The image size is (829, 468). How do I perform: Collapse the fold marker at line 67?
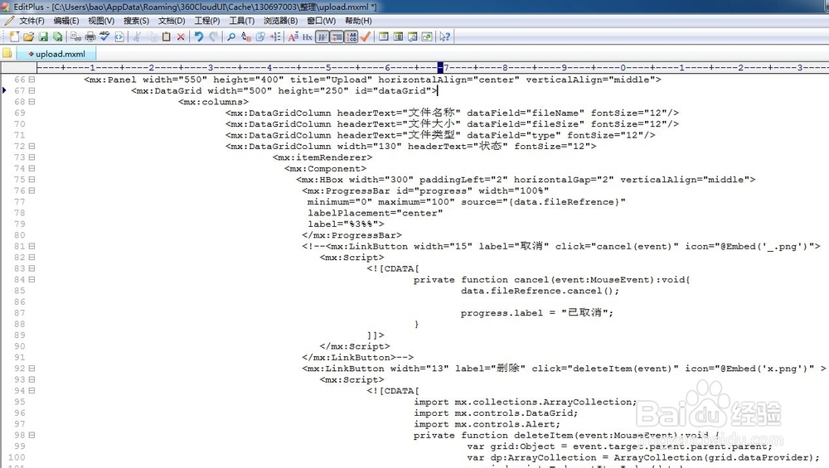click(x=32, y=90)
